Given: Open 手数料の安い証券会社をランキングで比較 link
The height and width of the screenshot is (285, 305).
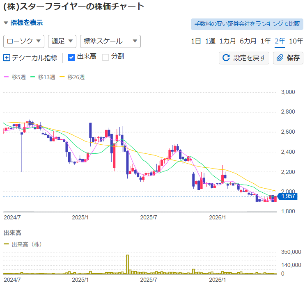Looking at the screenshot, I should [x=247, y=24].
